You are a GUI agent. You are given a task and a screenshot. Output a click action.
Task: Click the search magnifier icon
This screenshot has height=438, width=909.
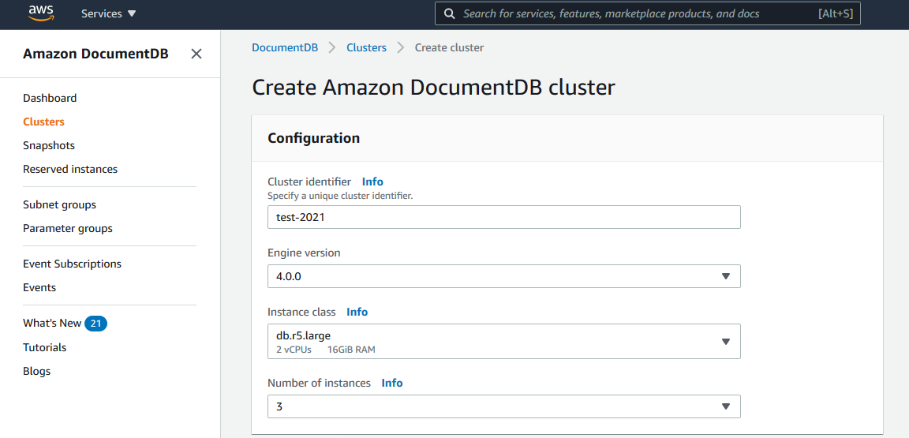[x=449, y=13]
